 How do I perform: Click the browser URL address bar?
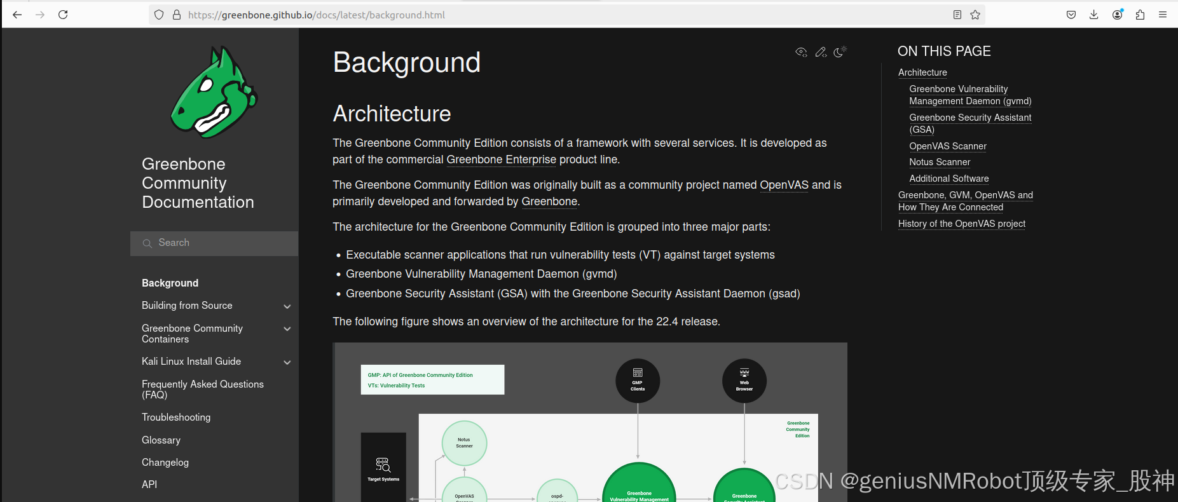click(x=566, y=15)
